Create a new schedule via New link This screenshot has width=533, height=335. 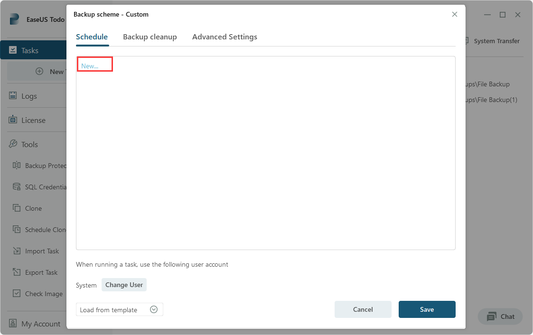90,65
